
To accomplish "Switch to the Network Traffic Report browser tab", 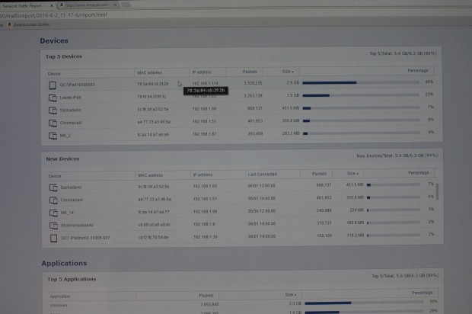I will 23,5.
